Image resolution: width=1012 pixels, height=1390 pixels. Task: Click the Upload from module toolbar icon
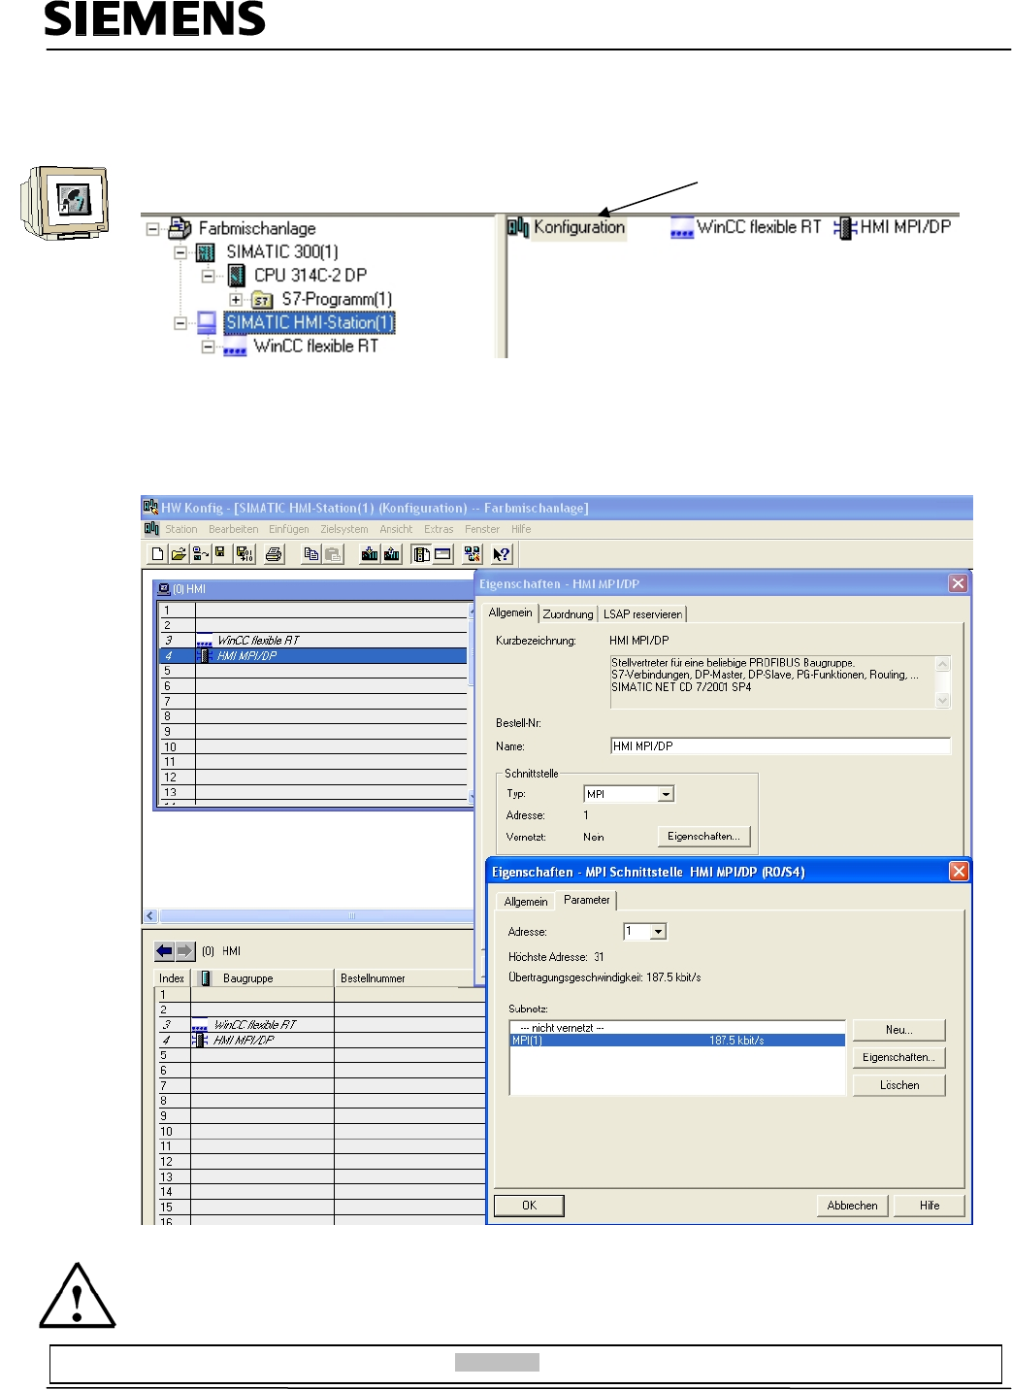point(391,554)
